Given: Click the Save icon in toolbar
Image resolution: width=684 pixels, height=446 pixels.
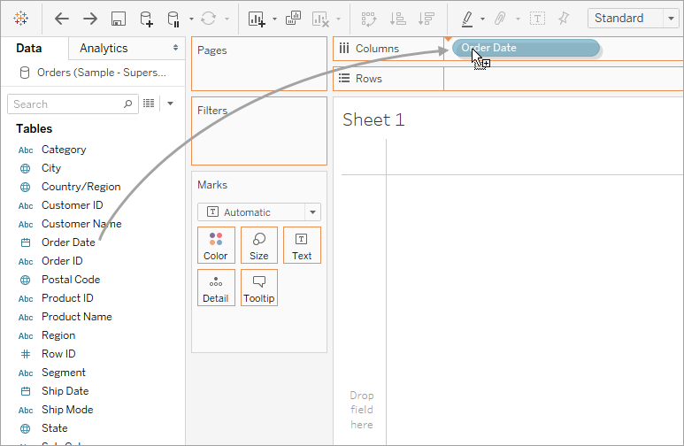Looking at the screenshot, I should coord(119,19).
